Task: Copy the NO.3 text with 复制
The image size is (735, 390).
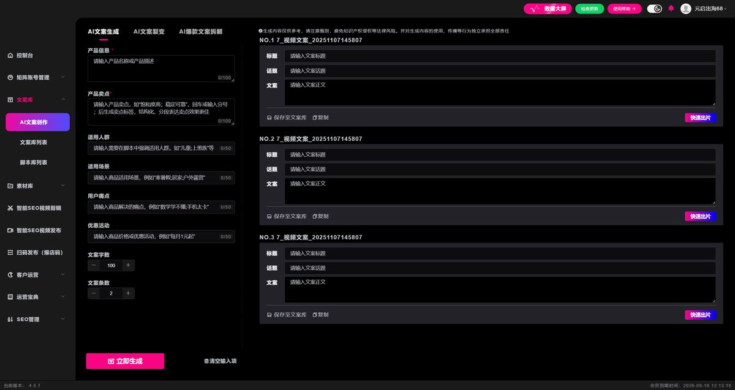Action: (x=320, y=315)
